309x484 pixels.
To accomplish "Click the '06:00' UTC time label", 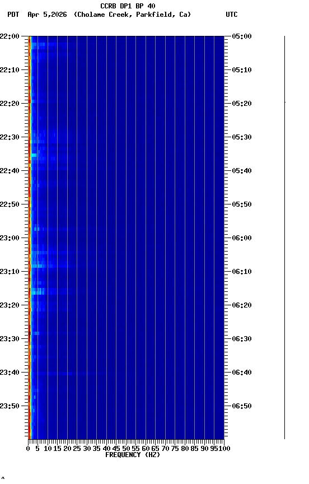I will [x=242, y=238].
